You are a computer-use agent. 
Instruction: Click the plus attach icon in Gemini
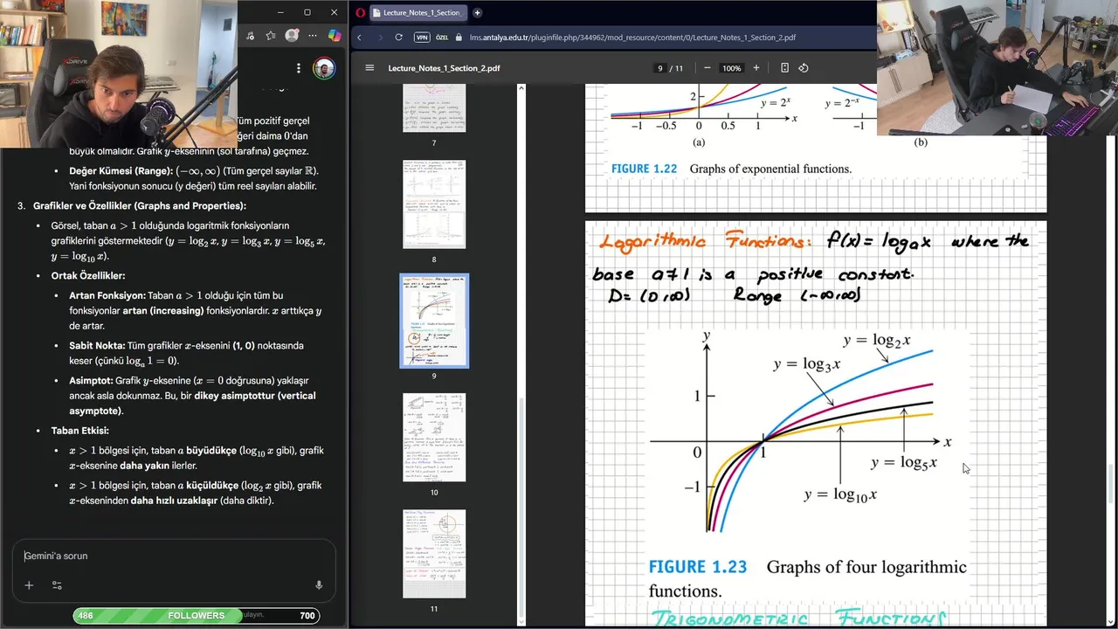click(29, 585)
